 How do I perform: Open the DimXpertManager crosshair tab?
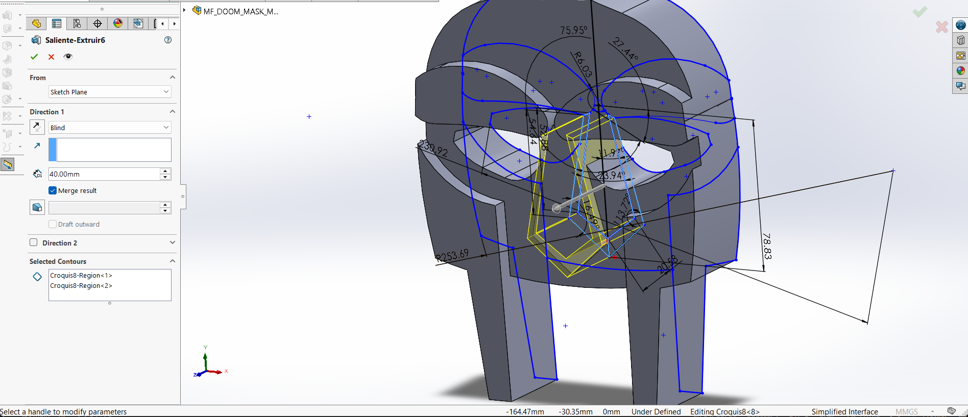pyautogui.click(x=98, y=23)
